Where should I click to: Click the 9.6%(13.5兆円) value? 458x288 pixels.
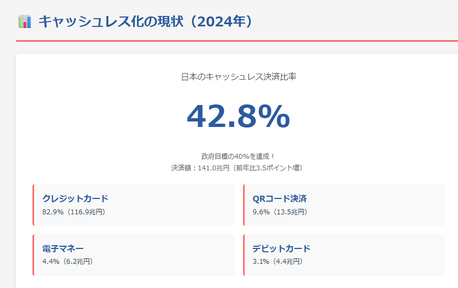click(x=280, y=212)
